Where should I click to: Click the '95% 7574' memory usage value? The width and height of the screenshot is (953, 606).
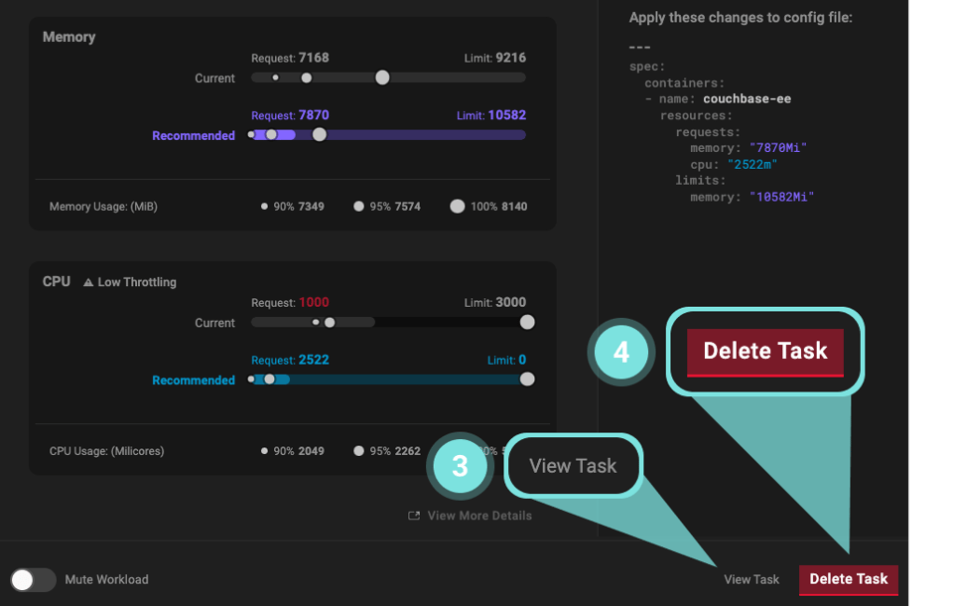point(388,207)
